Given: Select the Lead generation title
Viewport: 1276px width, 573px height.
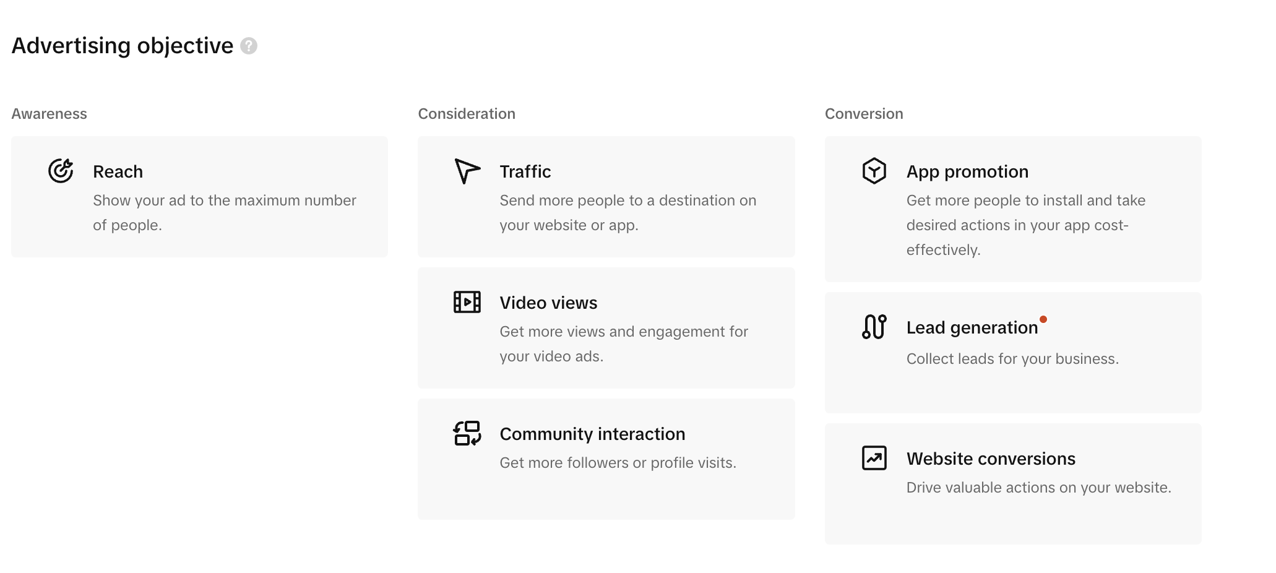Looking at the screenshot, I should [x=972, y=327].
